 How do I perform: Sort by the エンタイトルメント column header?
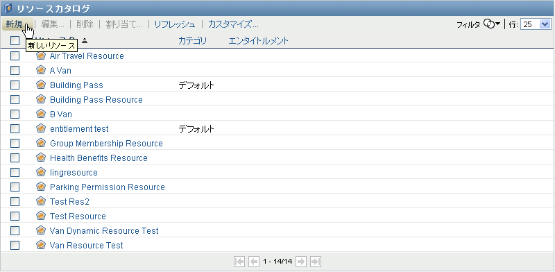(x=258, y=41)
